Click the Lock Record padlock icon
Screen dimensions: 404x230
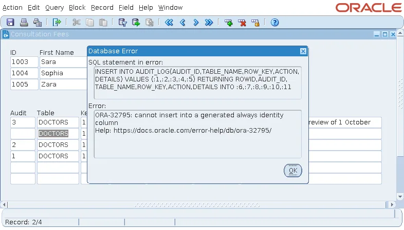(x=255, y=23)
